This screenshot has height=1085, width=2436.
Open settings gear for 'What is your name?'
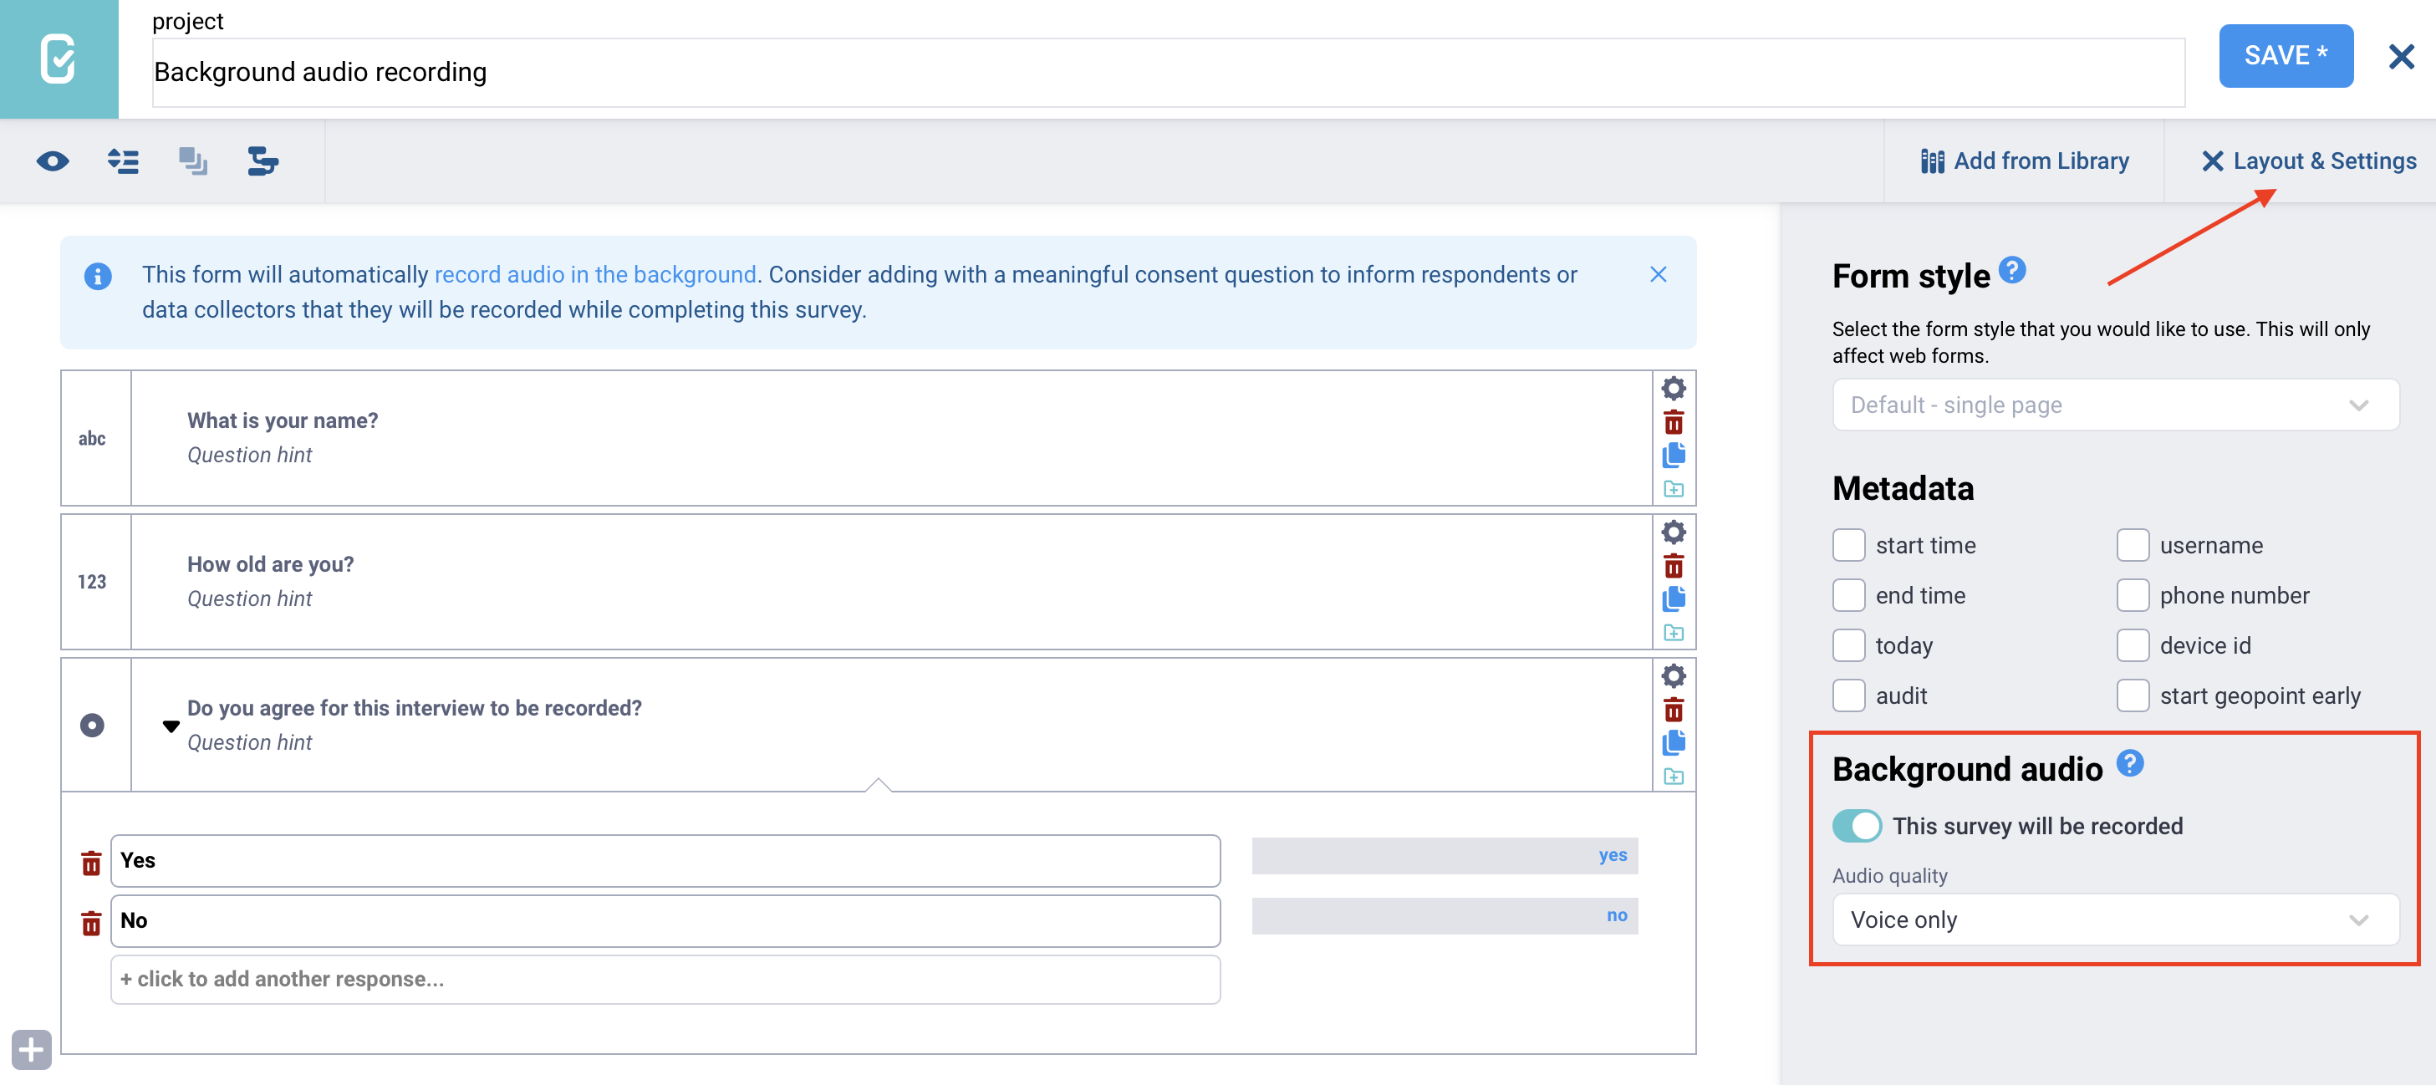pos(1673,388)
